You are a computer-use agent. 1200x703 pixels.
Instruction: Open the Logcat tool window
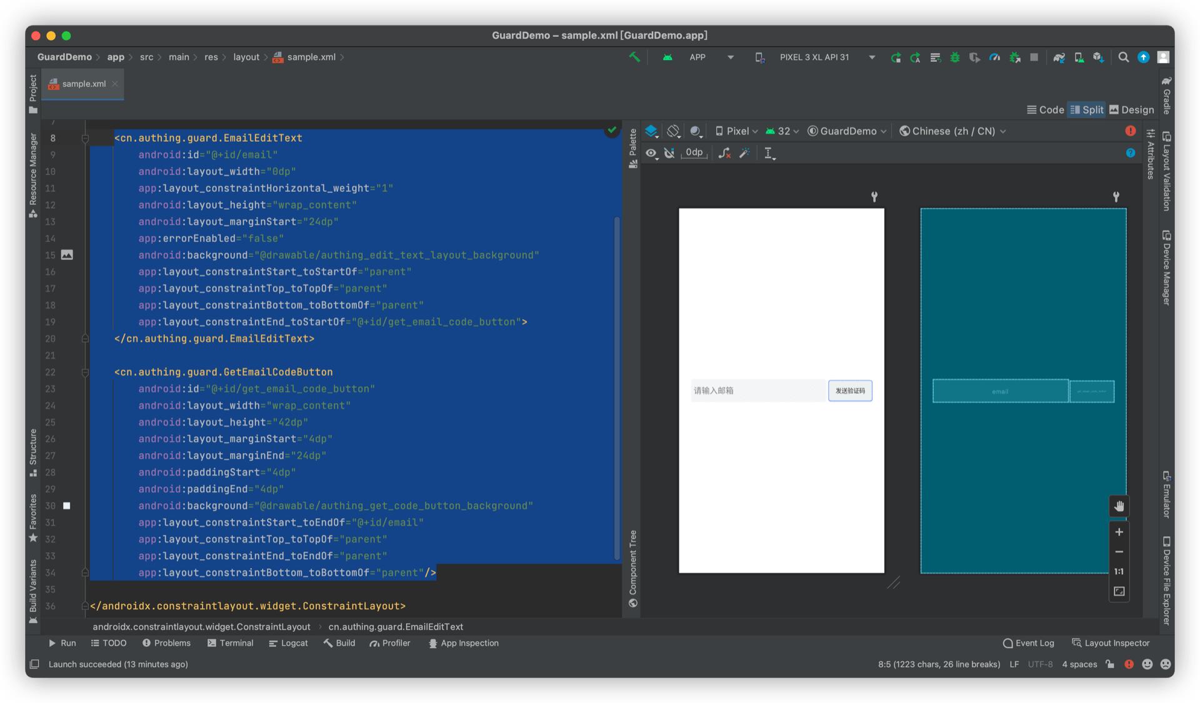288,643
